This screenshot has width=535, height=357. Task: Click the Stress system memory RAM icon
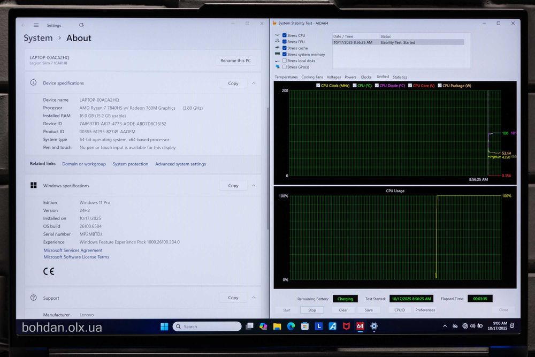tap(277, 54)
